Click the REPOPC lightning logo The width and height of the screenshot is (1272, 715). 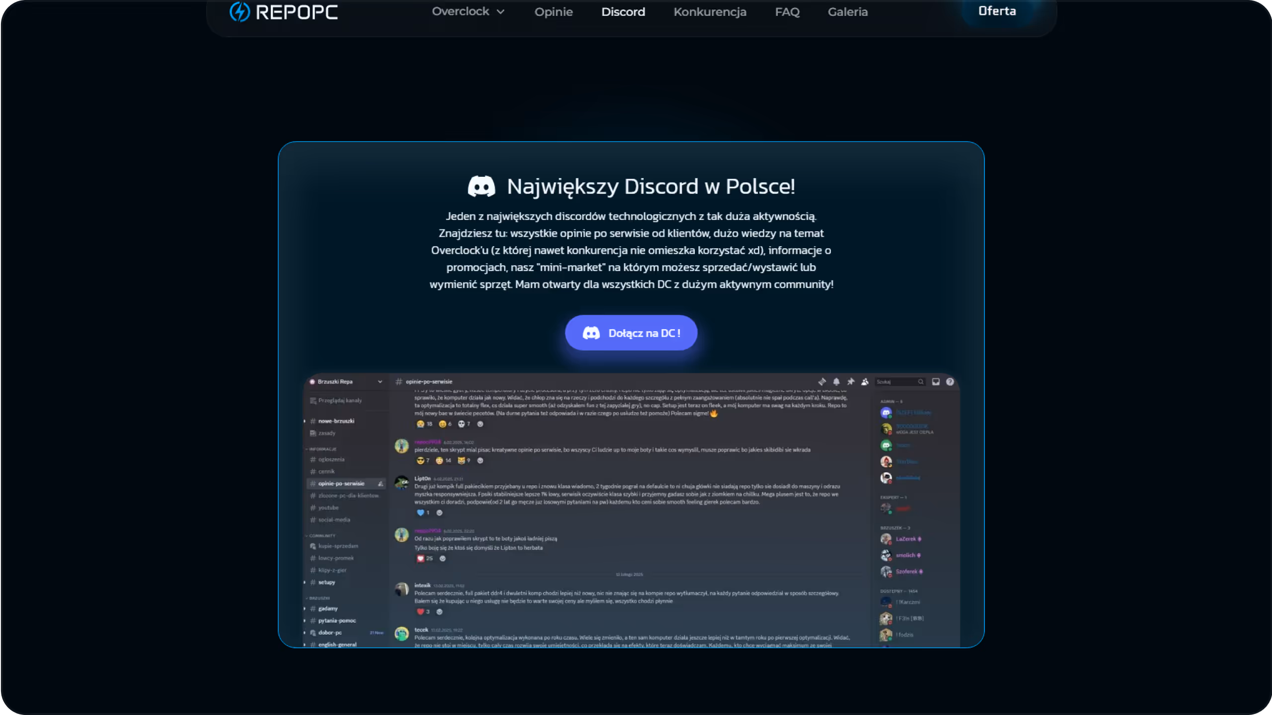point(284,11)
